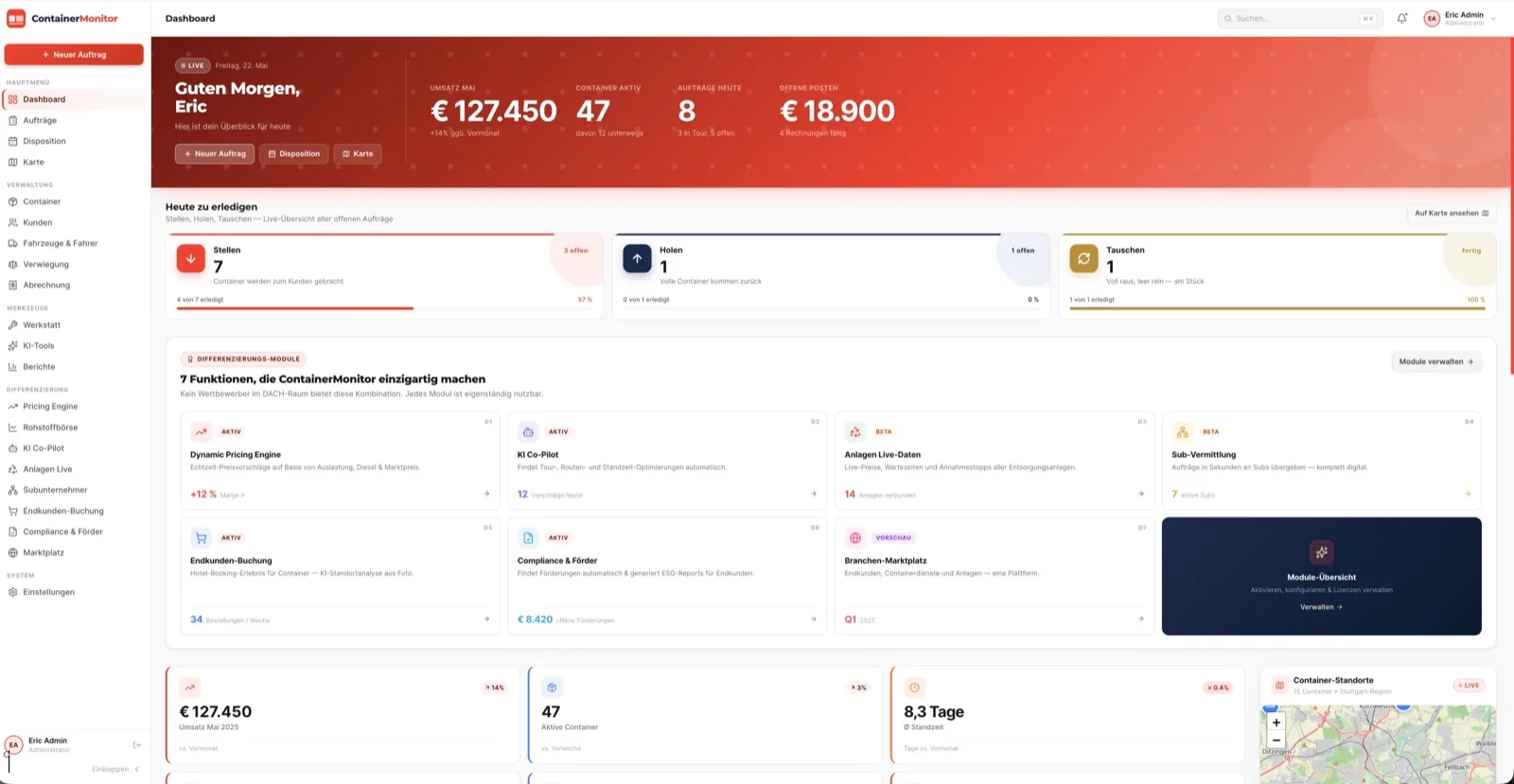The image size is (1514, 784).
Task: Click the Aktive Container box icon
Action: (x=553, y=688)
